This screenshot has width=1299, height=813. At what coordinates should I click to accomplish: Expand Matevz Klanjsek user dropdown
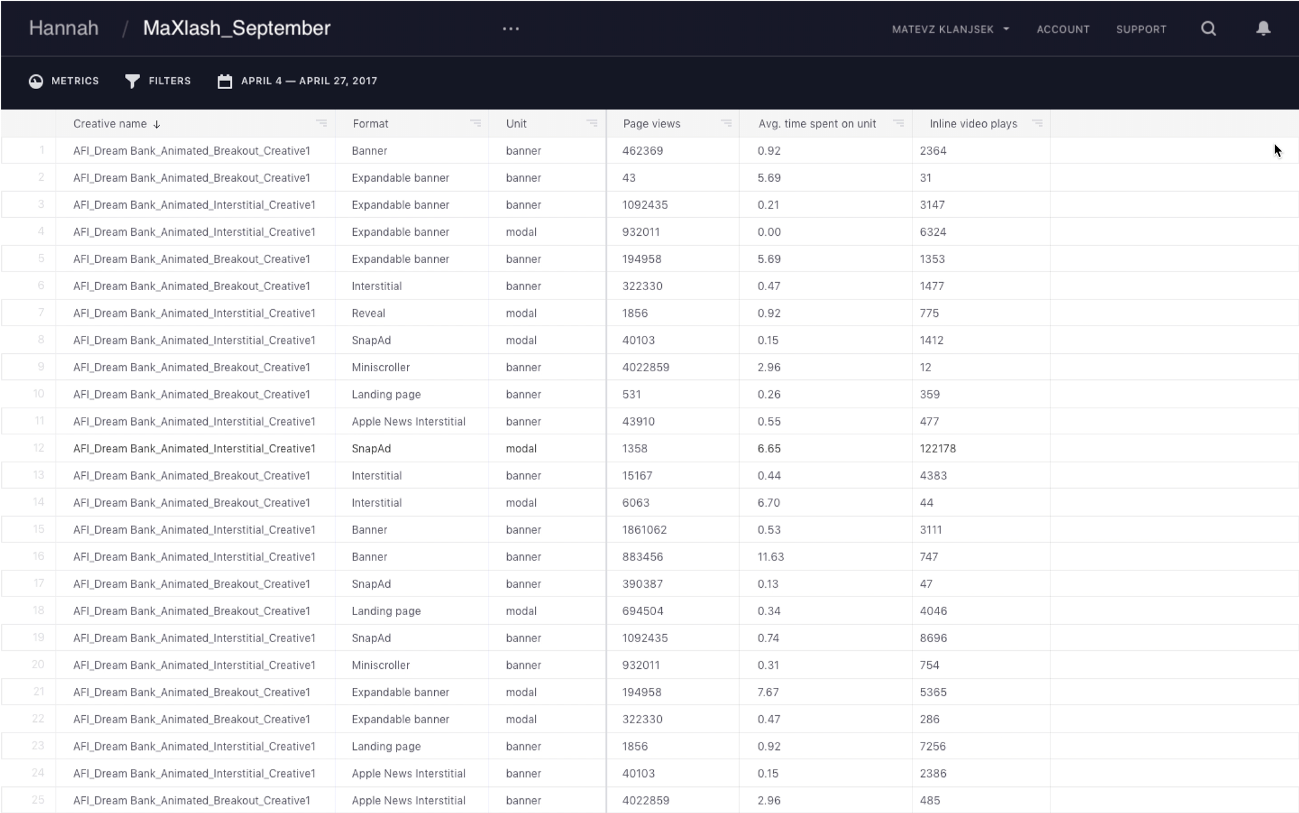(950, 29)
